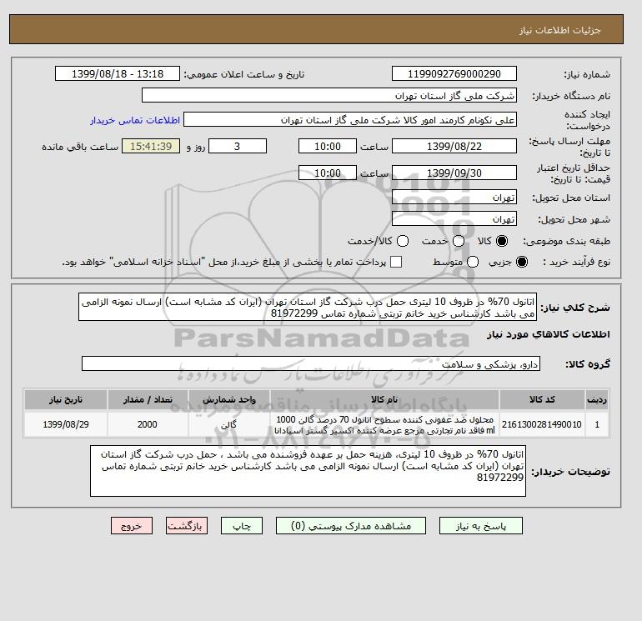The height and width of the screenshot is (621, 642).
Task: Click the remaining days field showing 3
Action: tap(238, 146)
